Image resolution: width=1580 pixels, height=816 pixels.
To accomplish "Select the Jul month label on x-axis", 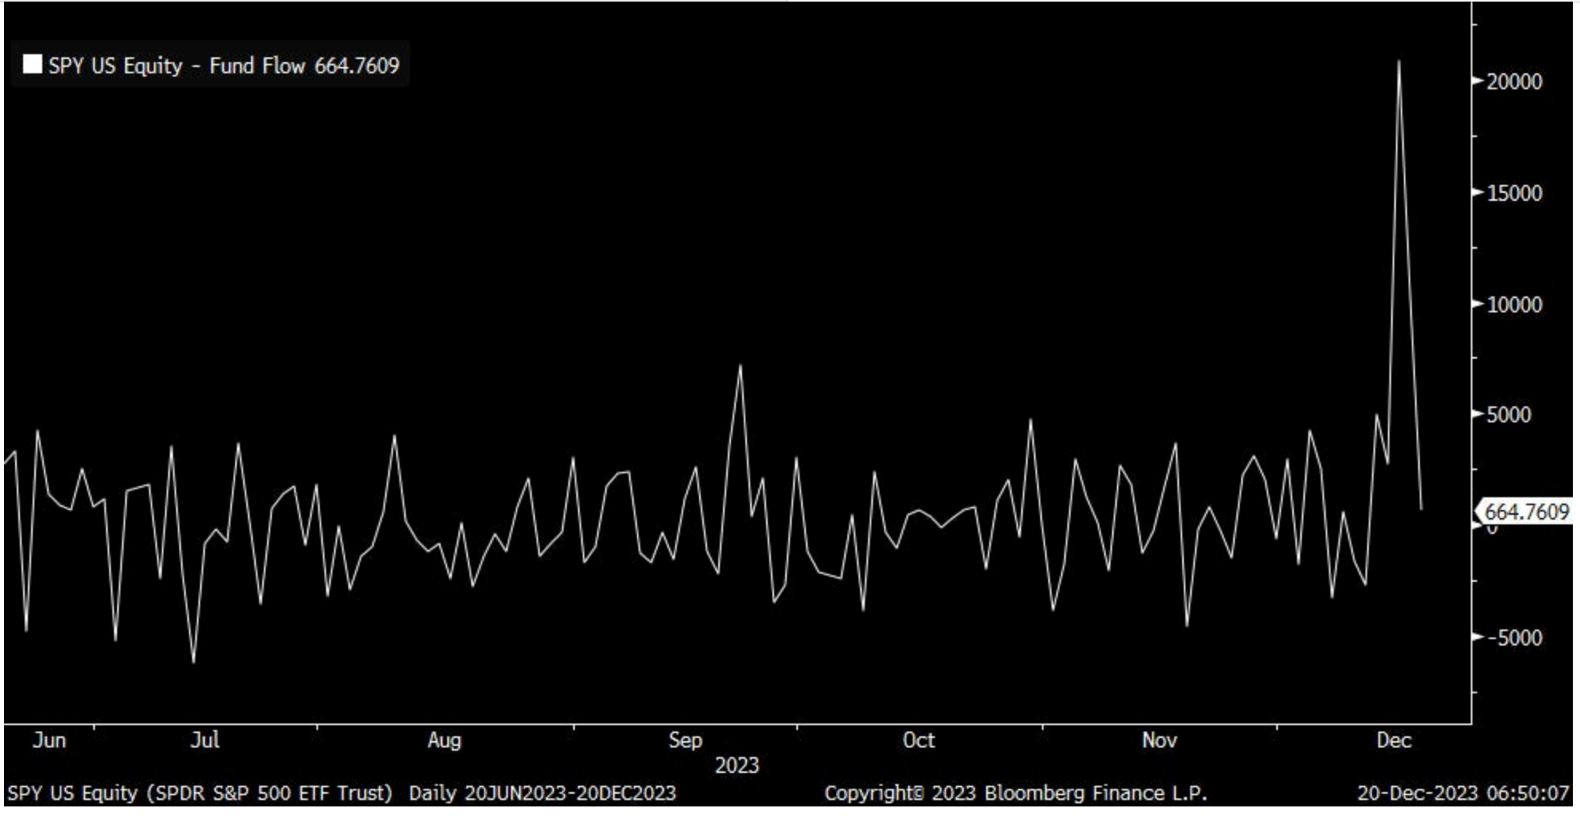I will tap(205, 740).
